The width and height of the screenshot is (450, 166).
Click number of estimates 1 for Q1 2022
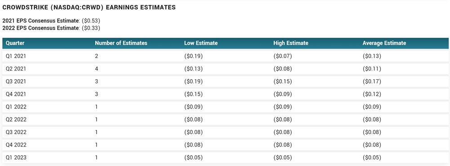tap(96, 107)
